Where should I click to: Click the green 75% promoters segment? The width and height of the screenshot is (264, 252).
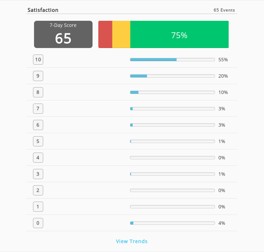point(180,34)
